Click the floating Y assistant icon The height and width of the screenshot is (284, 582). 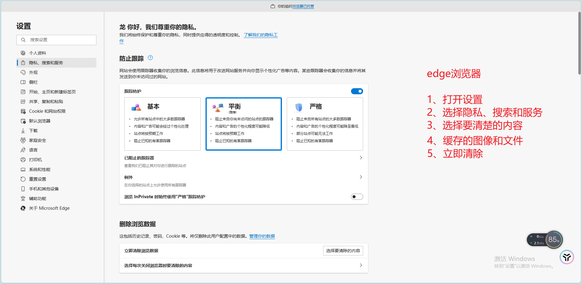[567, 257]
